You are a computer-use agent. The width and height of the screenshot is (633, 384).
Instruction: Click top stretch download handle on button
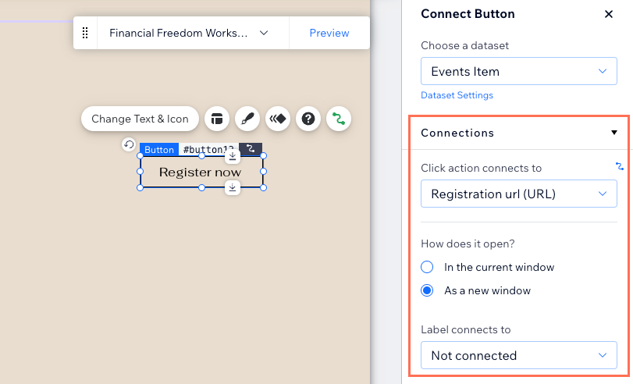pos(232,156)
